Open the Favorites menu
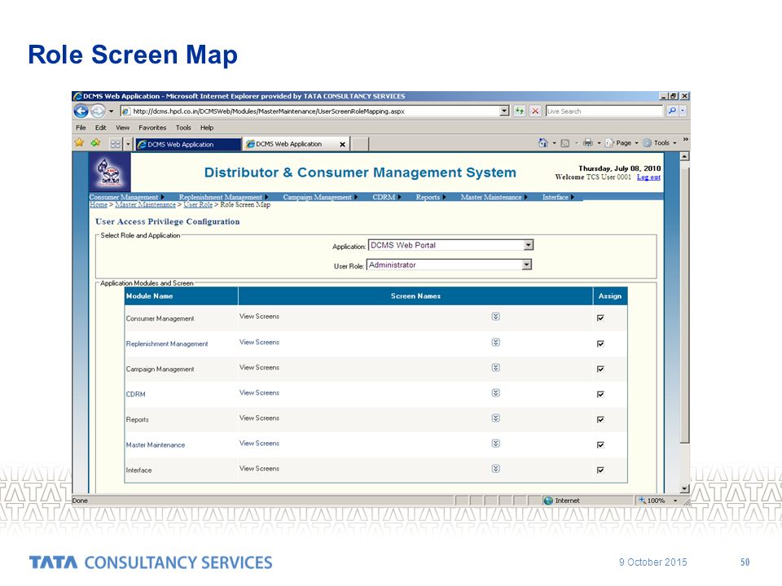The width and height of the screenshot is (782, 586). tap(152, 128)
